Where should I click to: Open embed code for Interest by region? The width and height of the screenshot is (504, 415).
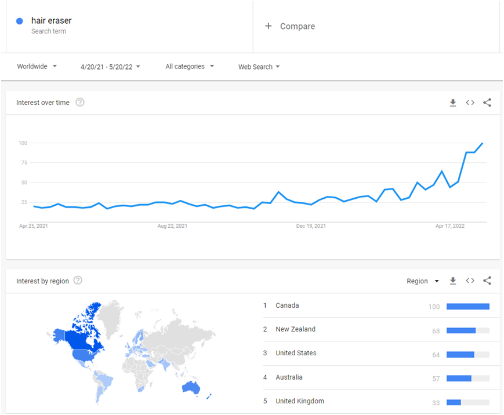(470, 281)
